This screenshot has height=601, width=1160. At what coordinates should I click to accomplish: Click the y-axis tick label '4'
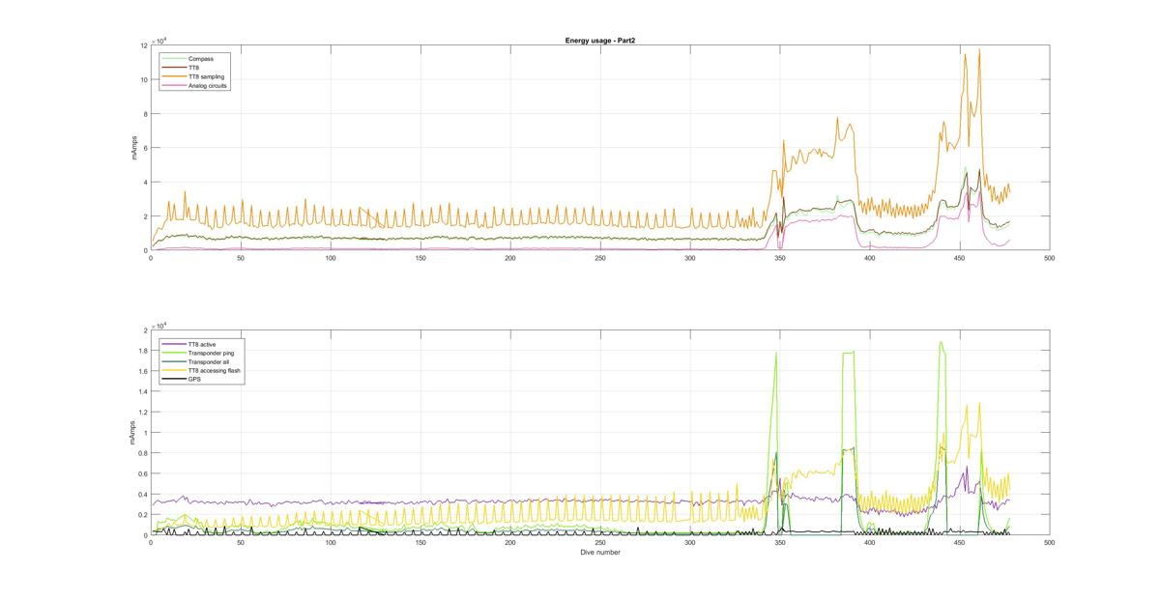coord(145,183)
